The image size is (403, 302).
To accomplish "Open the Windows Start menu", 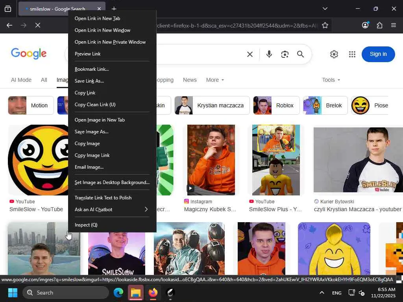I will click(x=13, y=293).
